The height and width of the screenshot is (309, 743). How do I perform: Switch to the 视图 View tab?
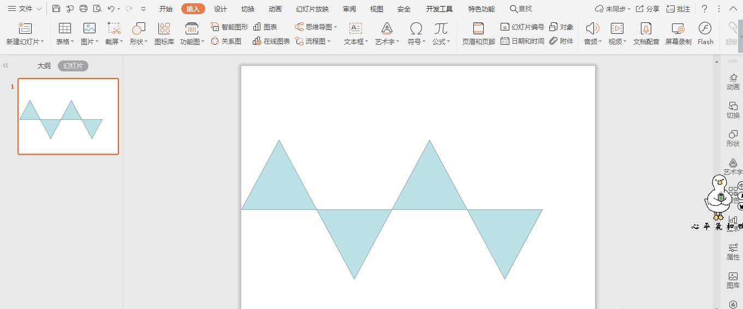[377, 9]
